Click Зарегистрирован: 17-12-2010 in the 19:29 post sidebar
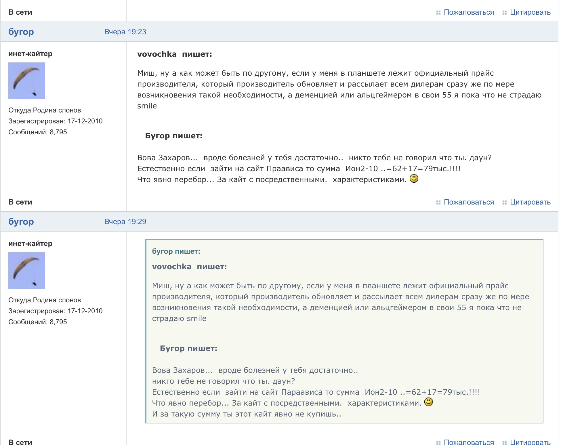This screenshot has height=445, width=563. pos(56,311)
